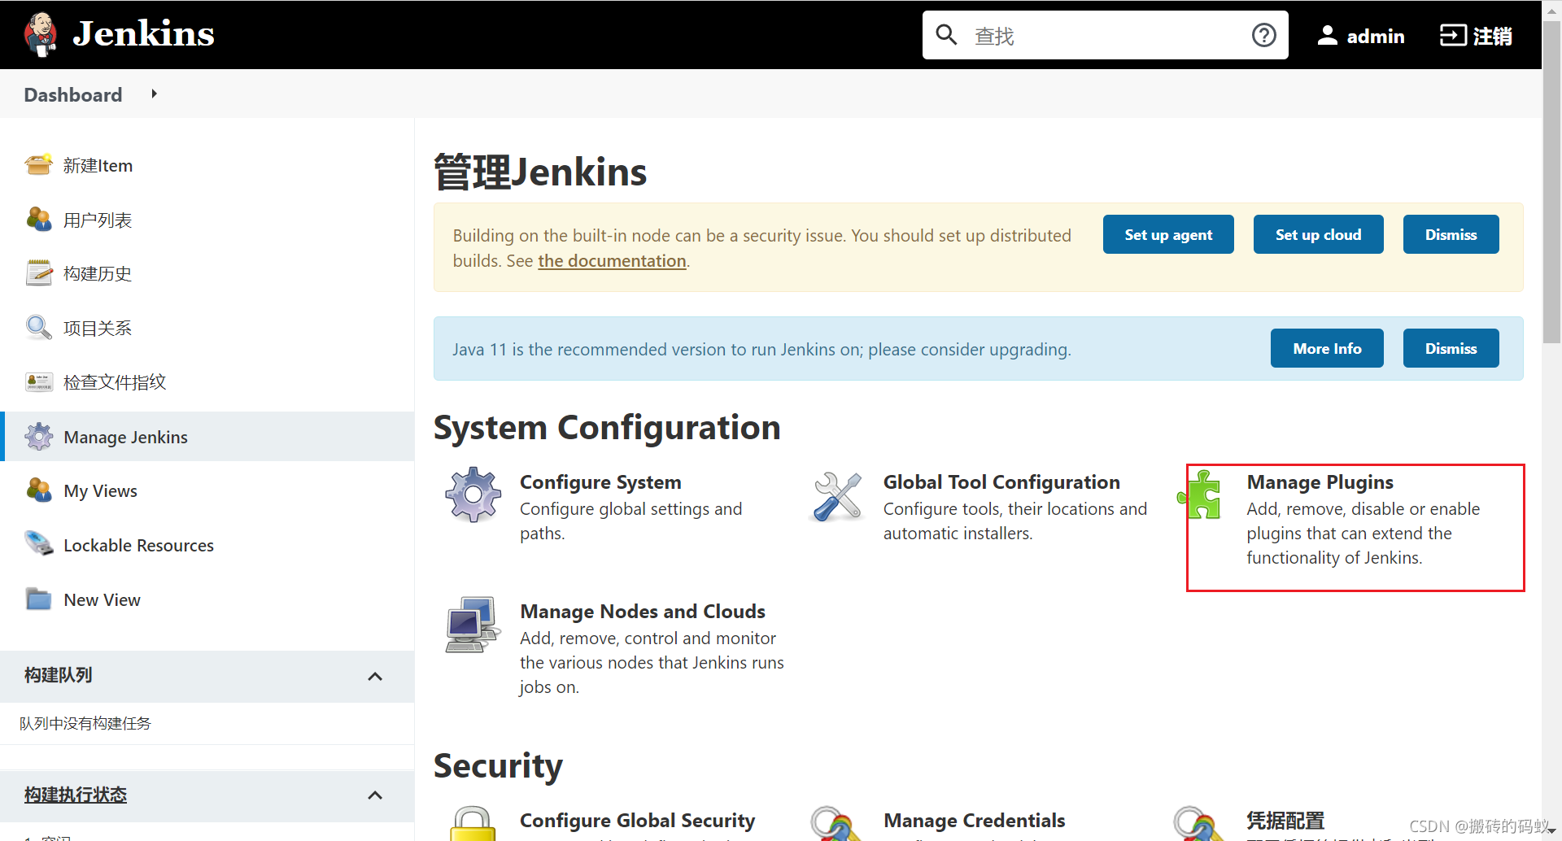Image resolution: width=1562 pixels, height=841 pixels.
Task: Dismiss the Java 11 recommendation notice
Action: point(1451,348)
